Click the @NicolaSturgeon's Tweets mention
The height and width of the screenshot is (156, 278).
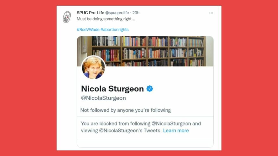click(x=130, y=131)
